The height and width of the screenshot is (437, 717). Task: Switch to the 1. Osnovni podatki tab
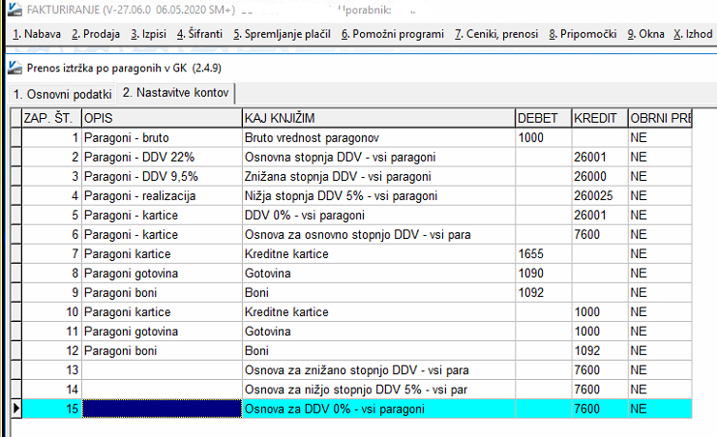pos(61,94)
